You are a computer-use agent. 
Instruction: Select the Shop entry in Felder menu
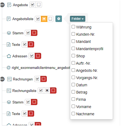coord(80,56)
